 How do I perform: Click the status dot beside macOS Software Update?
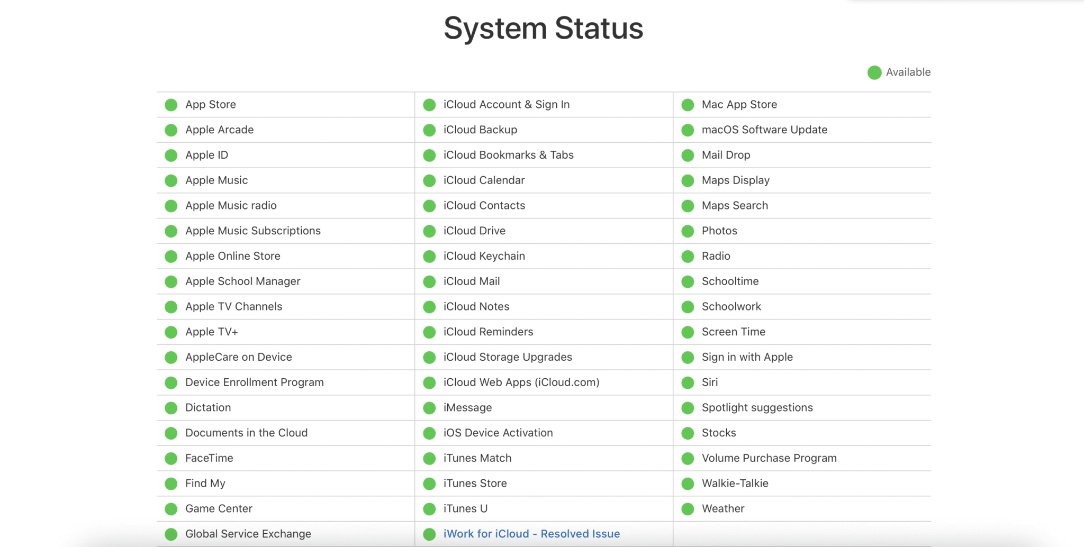(x=687, y=130)
